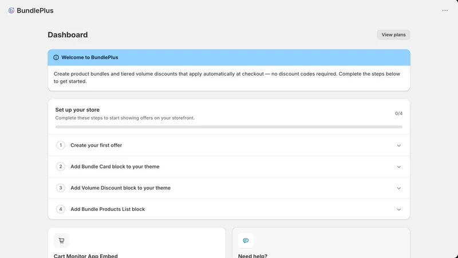The width and height of the screenshot is (458, 258).
Task: Click the 'Set up your store' heading
Action: coord(77,110)
